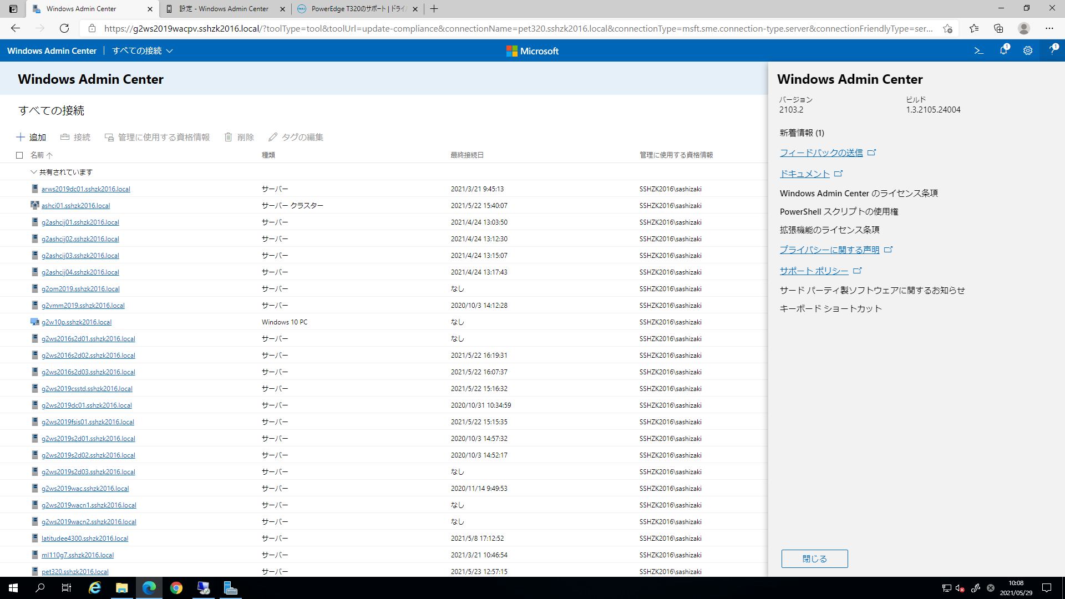
Task: Select the first Windows Admin Center tab
Action: (x=81, y=9)
